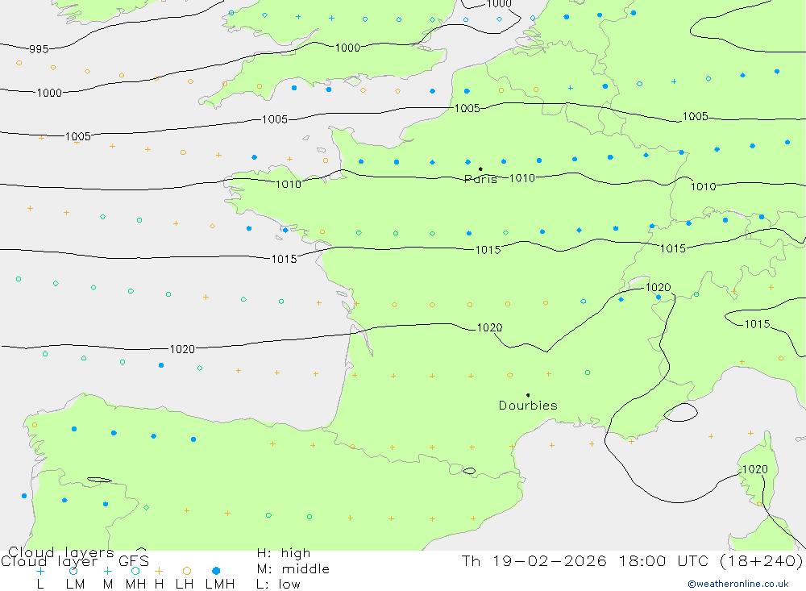The image size is (806, 591).
Task: Select the 'Dourbies' city label
Action: [528, 406]
